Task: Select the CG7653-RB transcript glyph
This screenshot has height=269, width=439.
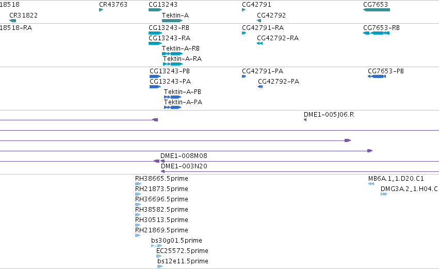Action: 377,33
